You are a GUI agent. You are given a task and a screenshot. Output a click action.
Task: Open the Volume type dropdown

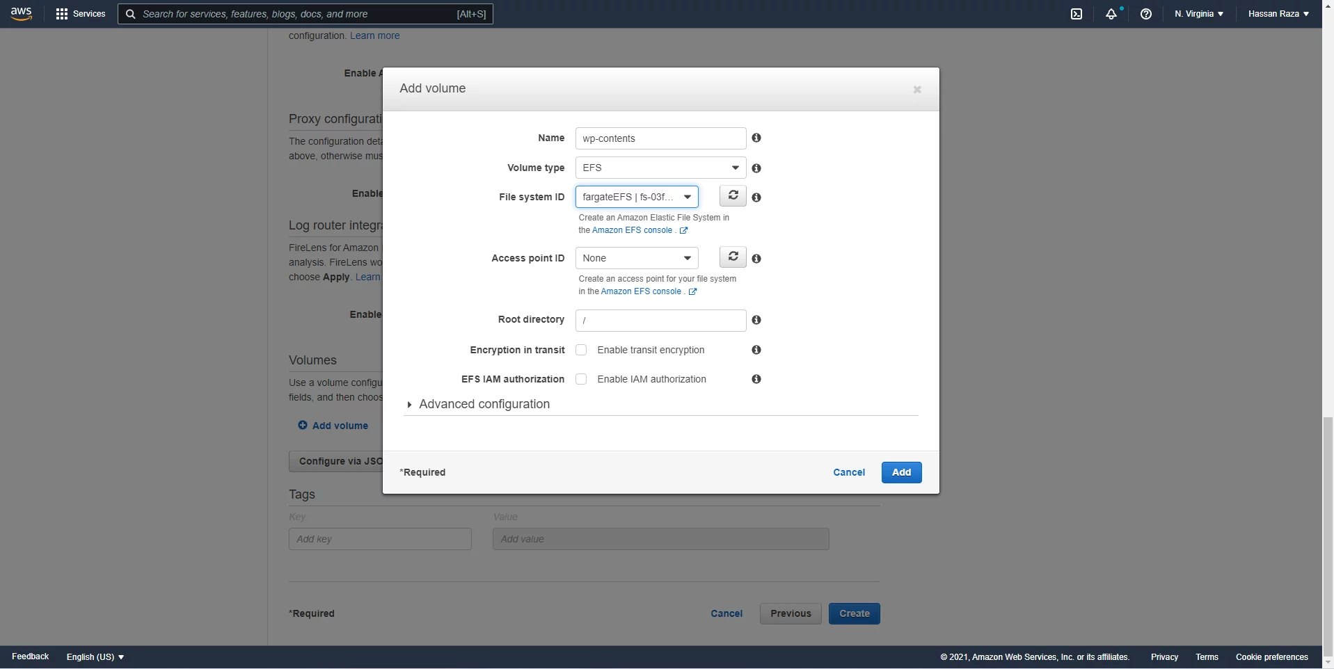660,168
